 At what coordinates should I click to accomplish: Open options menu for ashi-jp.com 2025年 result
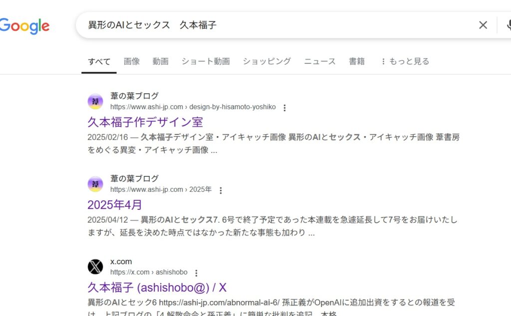tap(221, 190)
